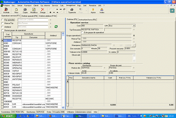
Task: Check the Numai grupe de operatiuni box
Action: [2, 30]
